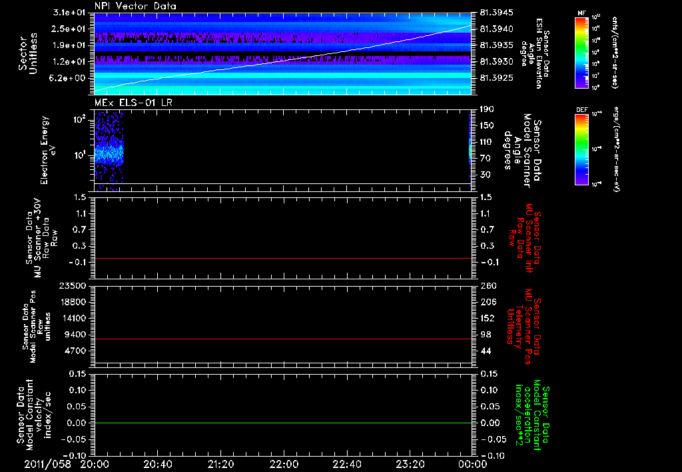Click the '3.1e+01' Sector axis tick

point(69,13)
